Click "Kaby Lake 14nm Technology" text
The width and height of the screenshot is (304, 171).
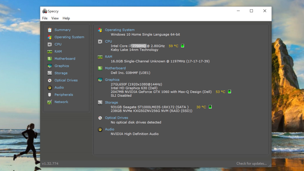coord(134,50)
